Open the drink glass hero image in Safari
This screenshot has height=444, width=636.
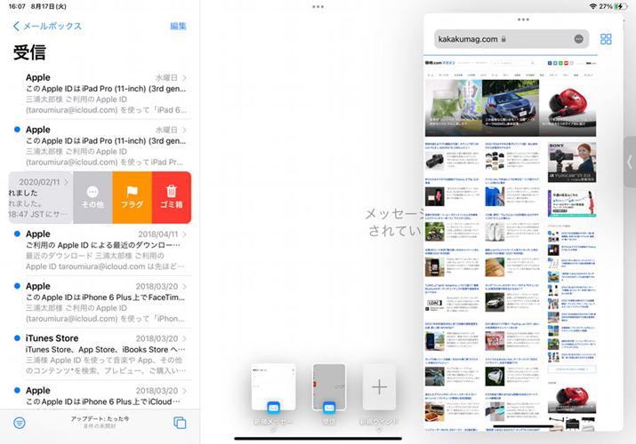tap(454, 107)
